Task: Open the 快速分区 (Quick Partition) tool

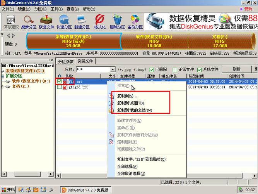Action: [x=64, y=21]
